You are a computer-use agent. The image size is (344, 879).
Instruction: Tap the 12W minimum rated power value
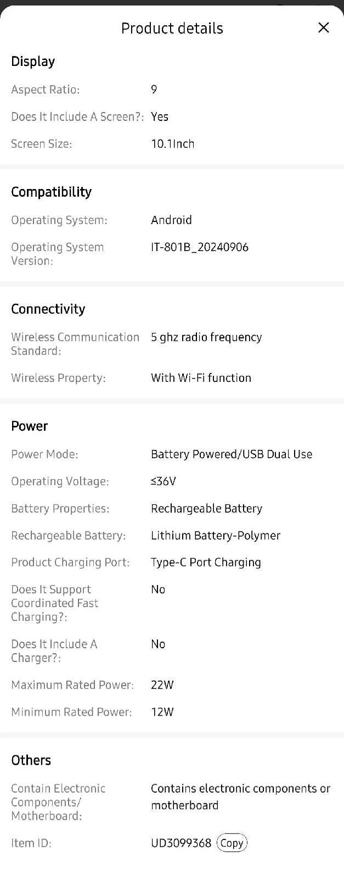[x=162, y=712]
